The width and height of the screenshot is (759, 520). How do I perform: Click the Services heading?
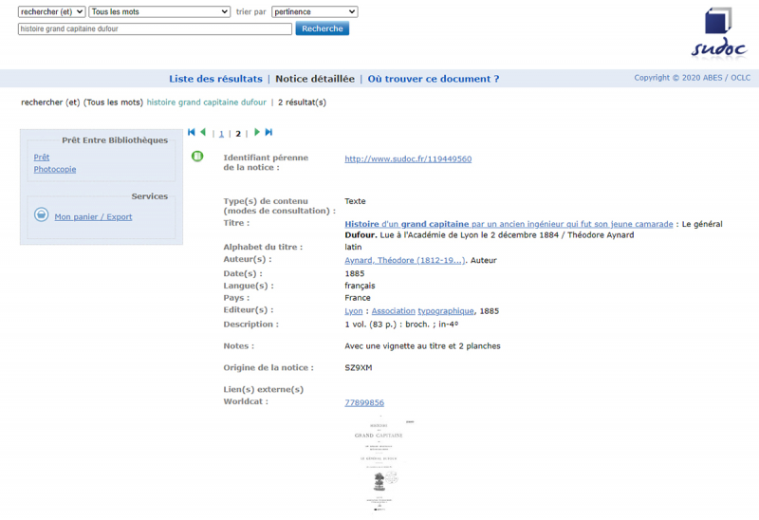(150, 196)
